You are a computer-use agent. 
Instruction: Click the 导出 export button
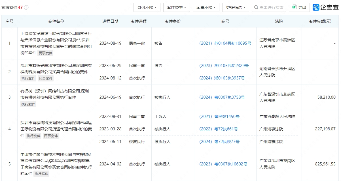click(299, 7)
